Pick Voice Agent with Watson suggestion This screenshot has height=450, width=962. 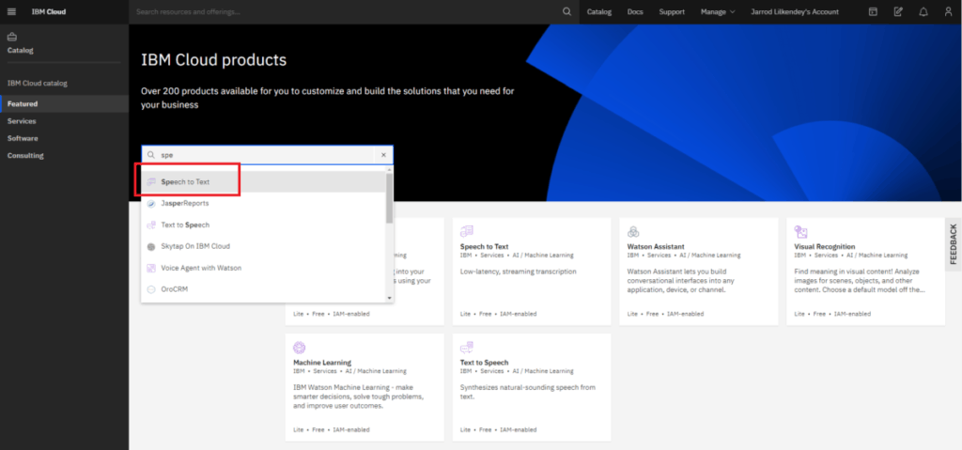[x=201, y=268]
